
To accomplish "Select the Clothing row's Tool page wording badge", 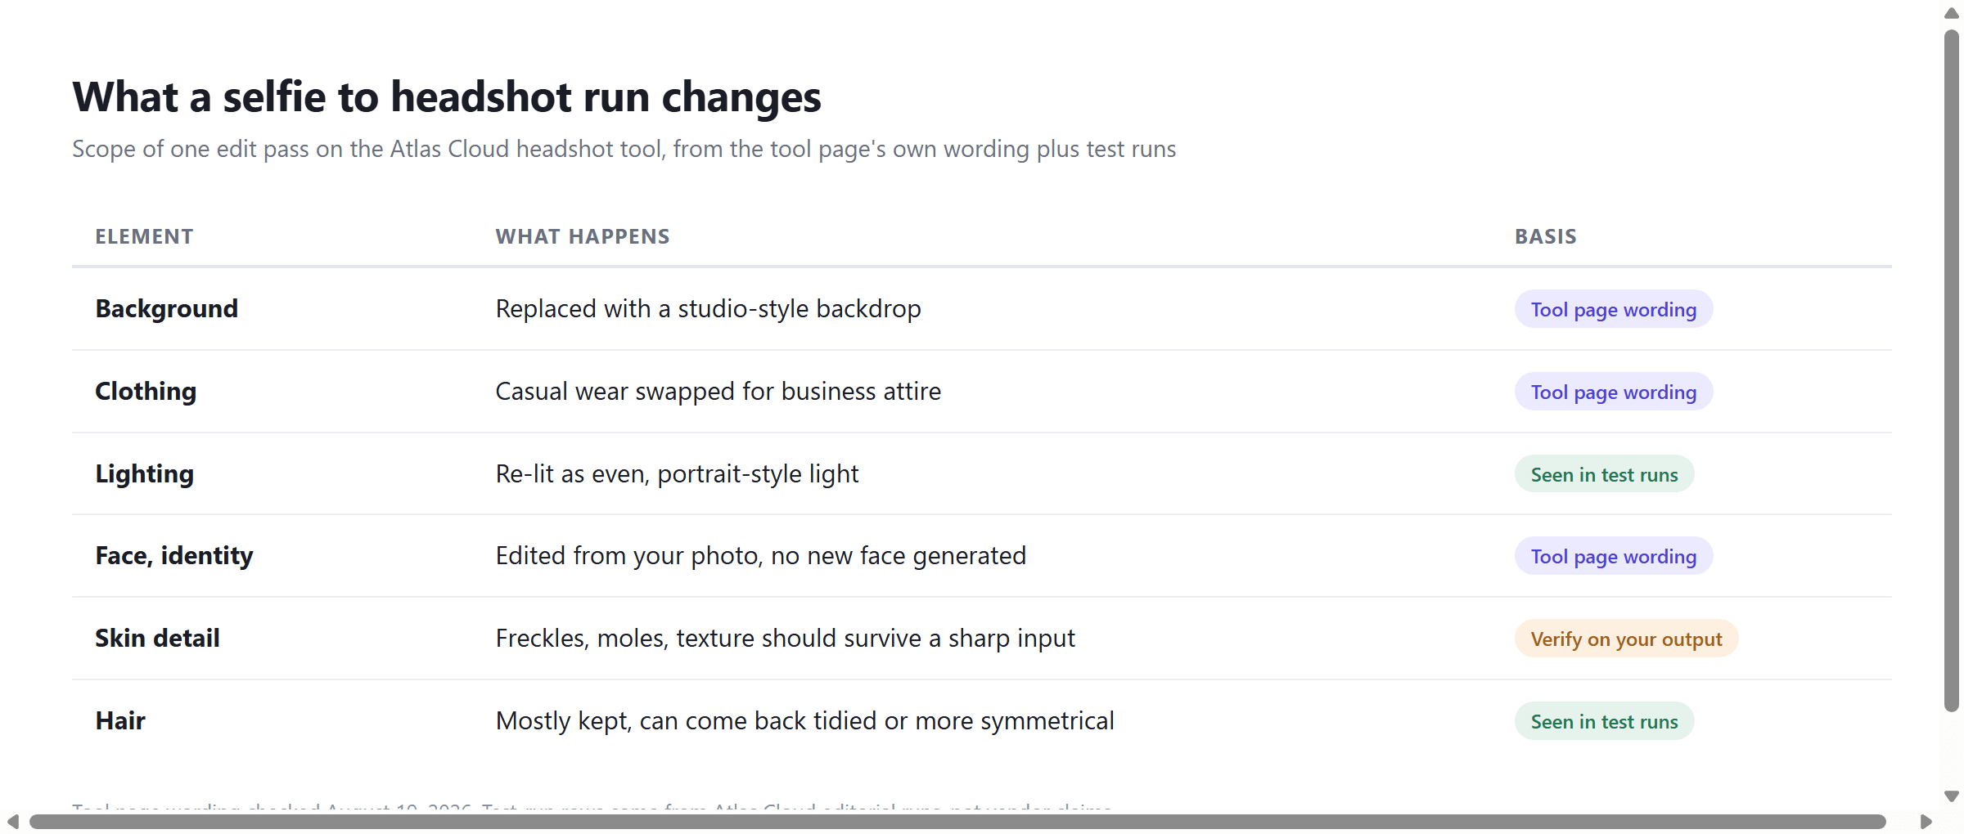I will 1613,392.
